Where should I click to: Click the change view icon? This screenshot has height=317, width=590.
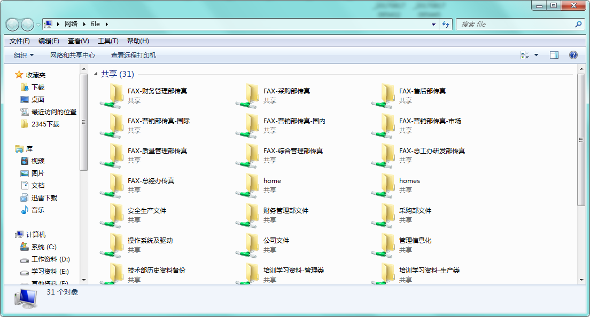coord(525,55)
